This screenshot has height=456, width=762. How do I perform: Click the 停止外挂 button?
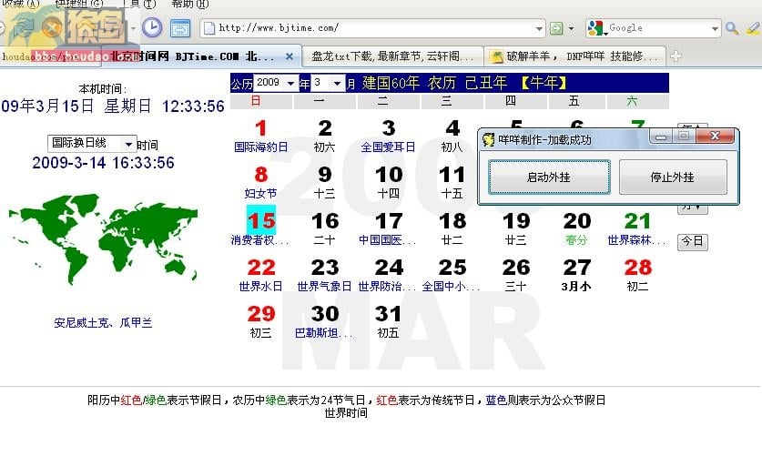point(673,177)
